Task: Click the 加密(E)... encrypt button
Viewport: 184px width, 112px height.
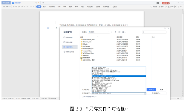Action: pyautogui.click(x=156, y=93)
